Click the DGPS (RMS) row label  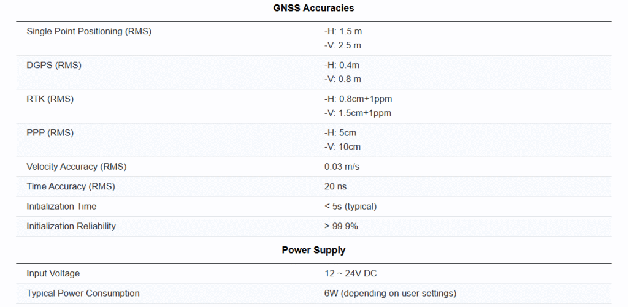point(54,65)
